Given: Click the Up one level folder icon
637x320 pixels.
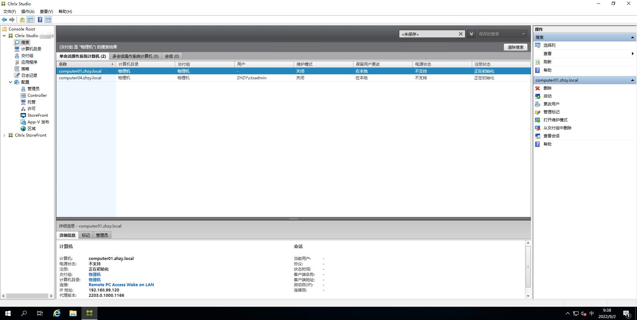Looking at the screenshot, I should pos(22,20).
